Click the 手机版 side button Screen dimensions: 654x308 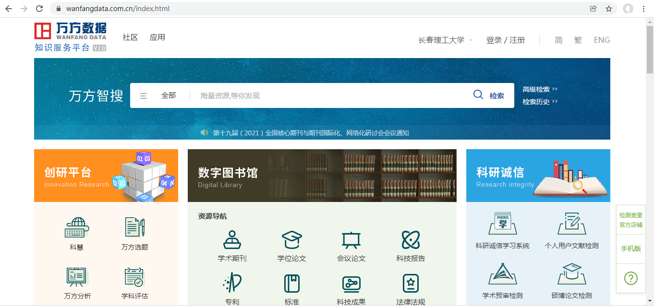tap(631, 249)
